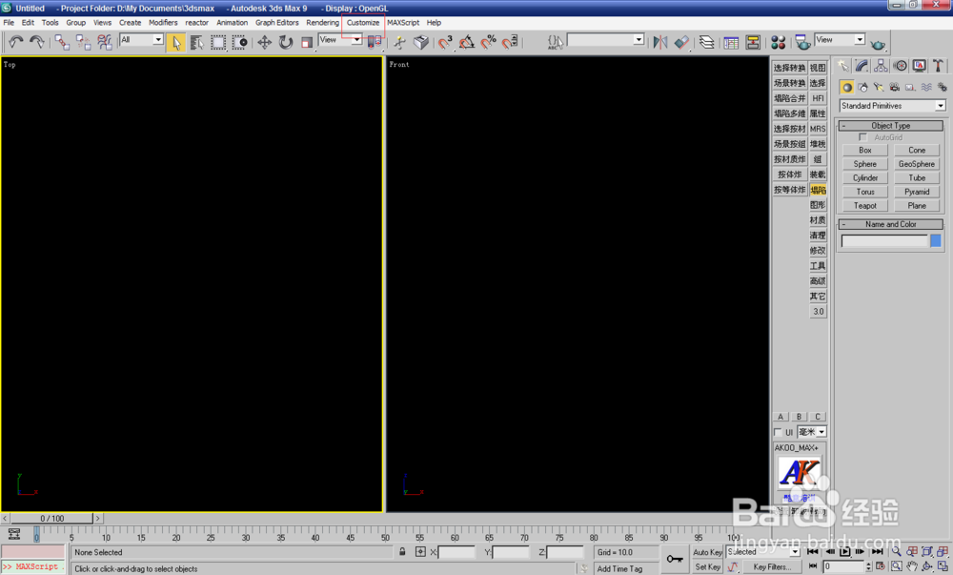Viewport: 953px width, 575px height.
Task: Open the Select by Name tool
Action: click(x=197, y=42)
